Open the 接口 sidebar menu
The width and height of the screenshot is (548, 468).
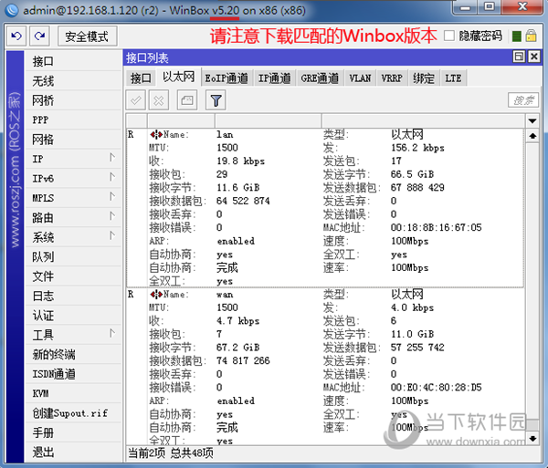pyautogui.click(x=73, y=61)
